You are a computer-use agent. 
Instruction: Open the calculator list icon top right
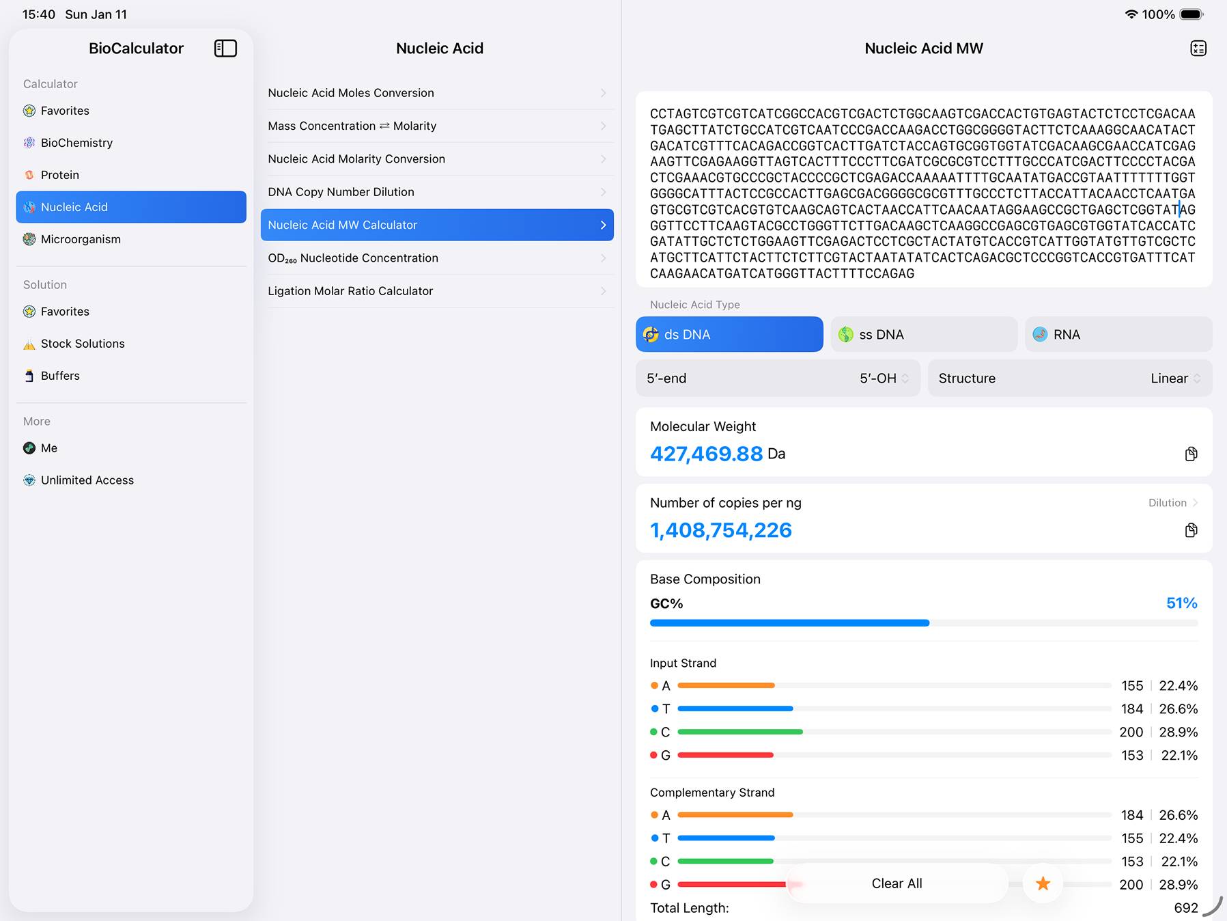1198,49
